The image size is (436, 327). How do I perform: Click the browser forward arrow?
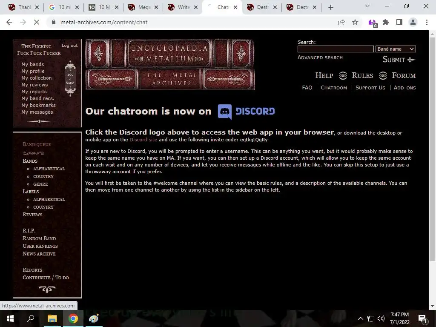coord(23,22)
